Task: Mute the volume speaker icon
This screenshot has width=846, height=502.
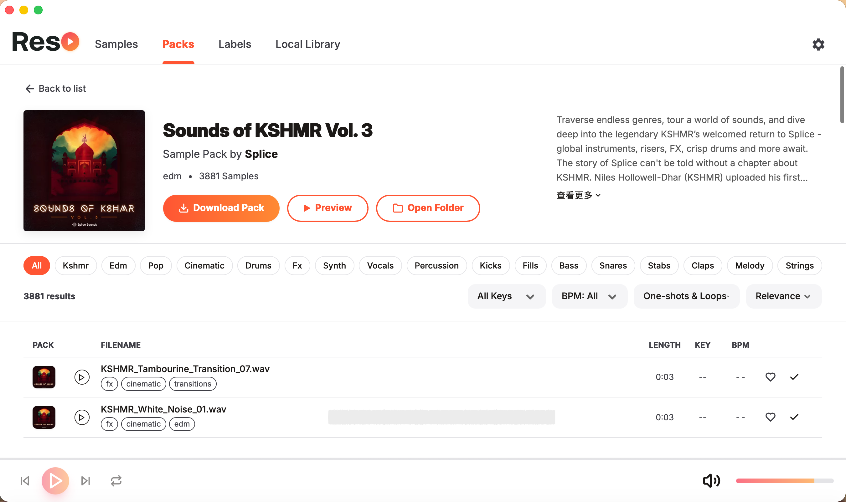Action: coord(711,481)
